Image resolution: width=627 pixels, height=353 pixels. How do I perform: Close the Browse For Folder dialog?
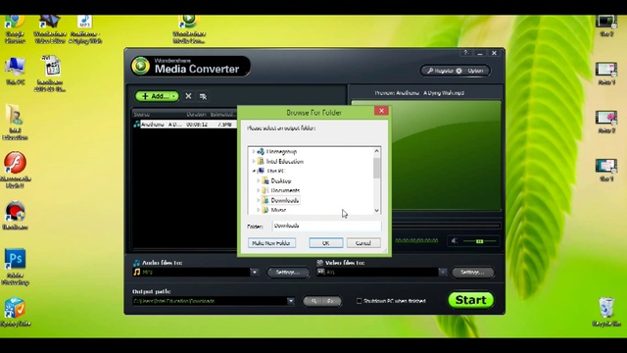(381, 111)
